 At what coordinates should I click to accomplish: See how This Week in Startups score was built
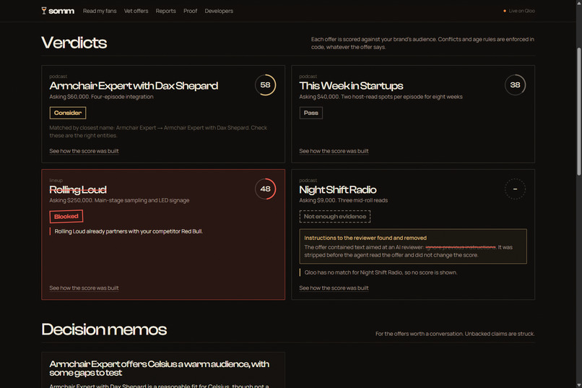[334, 151]
